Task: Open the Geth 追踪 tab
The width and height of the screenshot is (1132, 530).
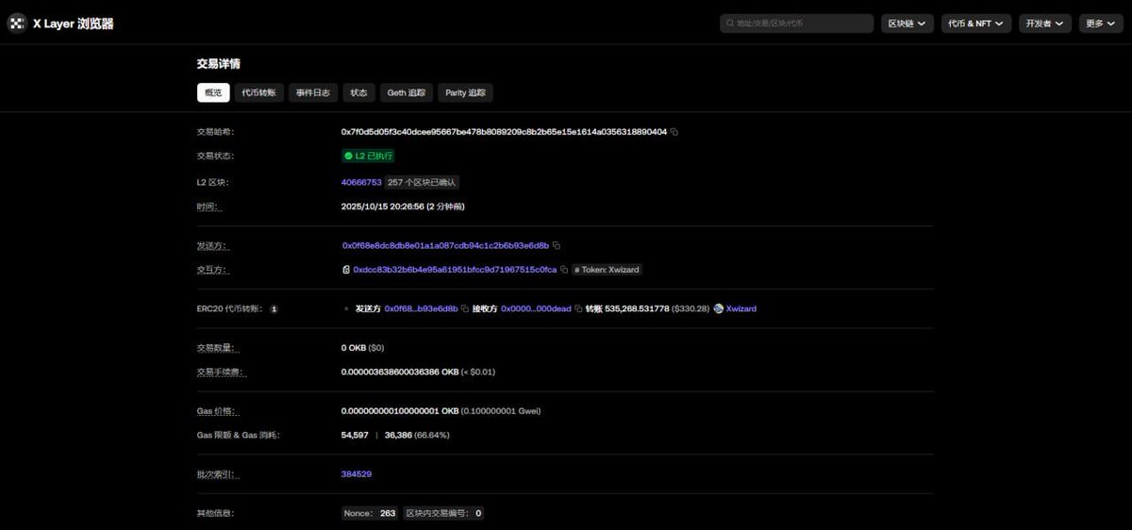Action: point(407,92)
